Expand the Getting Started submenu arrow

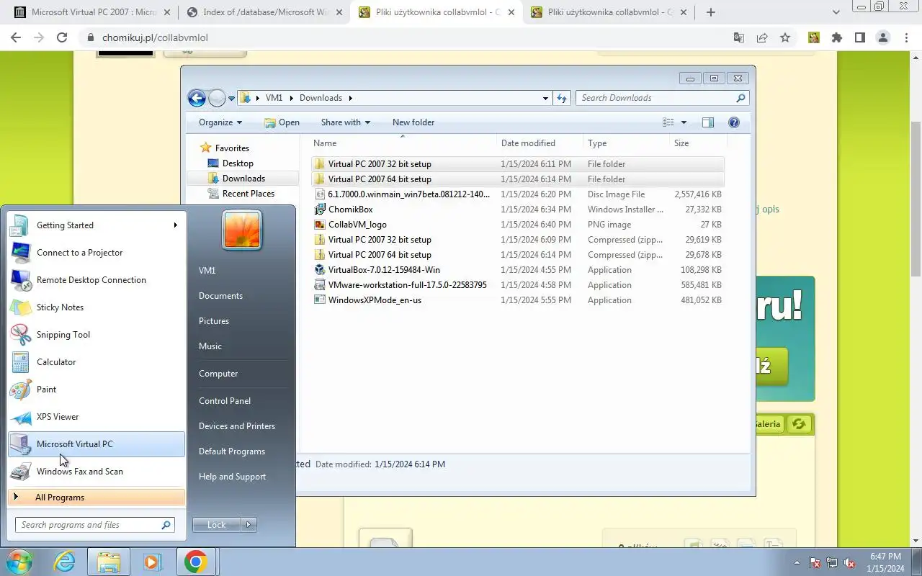pyautogui.click(x=175, y=225)
